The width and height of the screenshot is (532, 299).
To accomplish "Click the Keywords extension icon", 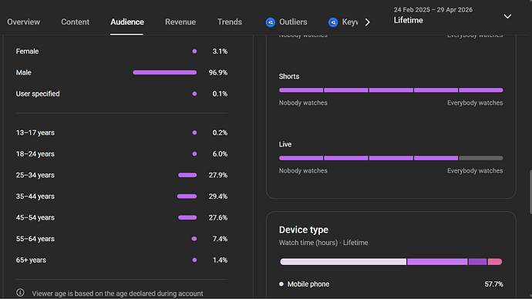I will (x=333, y=22).
